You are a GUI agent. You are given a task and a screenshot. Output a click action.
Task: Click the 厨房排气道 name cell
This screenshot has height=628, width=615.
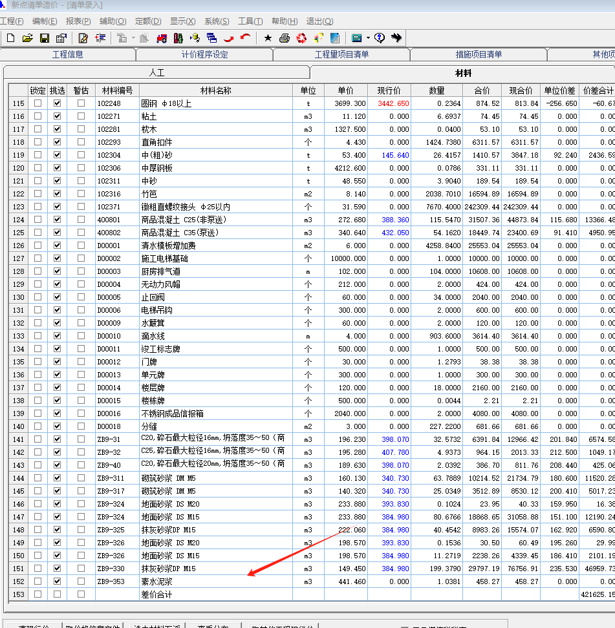(x=216, y=271)
